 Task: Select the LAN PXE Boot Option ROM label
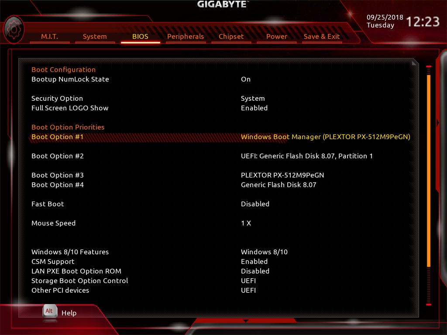coord(76,271)
